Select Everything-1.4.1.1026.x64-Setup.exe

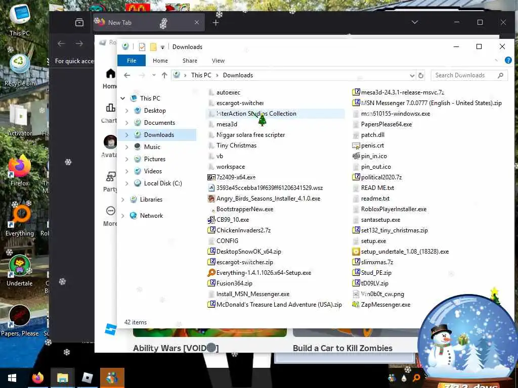point(264,273)
